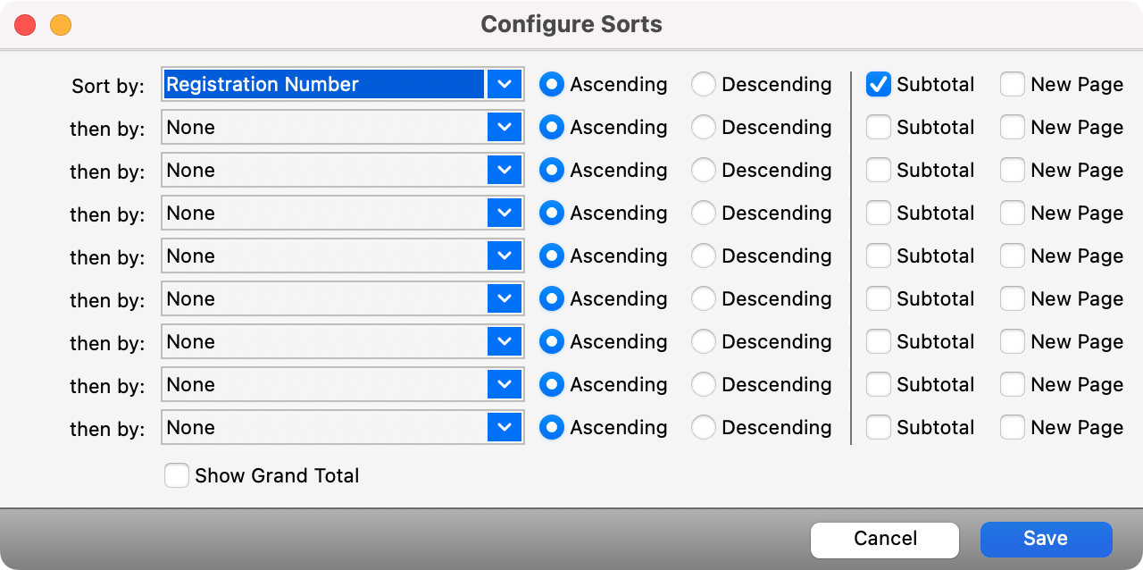Expand the first 'then by' None dropdown
Screen dimensions: 1143x570
[505, 127]
